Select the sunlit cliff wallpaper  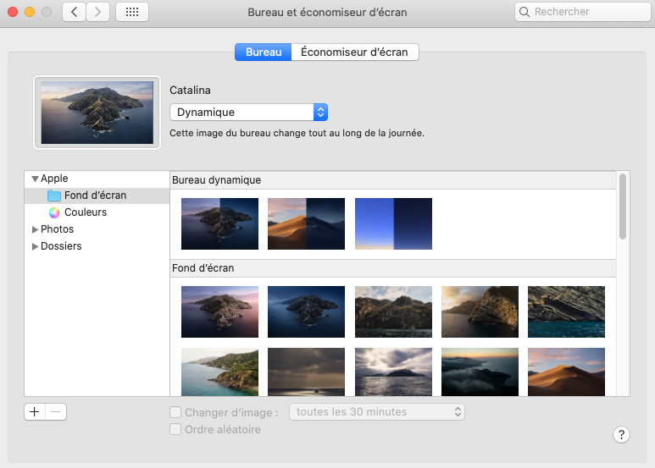coord(480,311)
